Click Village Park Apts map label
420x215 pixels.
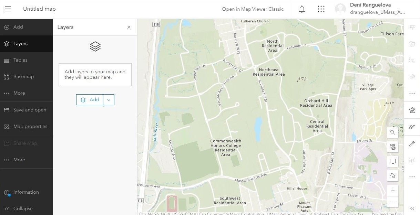point(368,87)
